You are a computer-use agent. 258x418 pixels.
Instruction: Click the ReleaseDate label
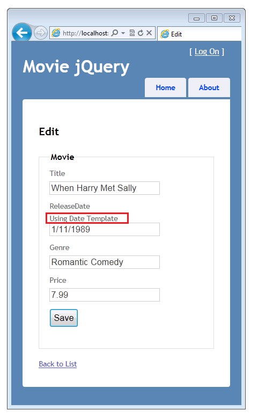pos(70,207)
